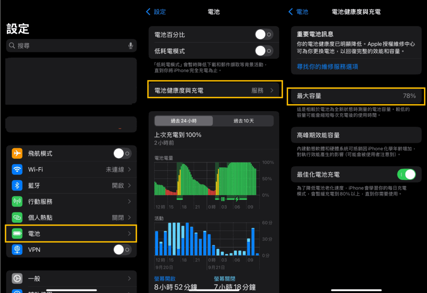The width and height of the screenshot is (427, 293).
Task: Tap the green cellular service icon
Action: coord(17,201)
